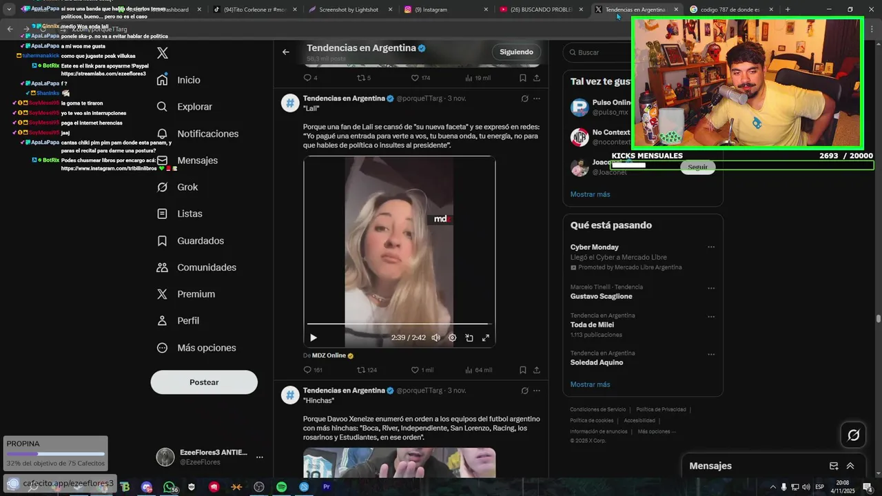This screenshot has width=882, height=496.
Task: Expand video to fullscreen
Action: click(486, 338)
